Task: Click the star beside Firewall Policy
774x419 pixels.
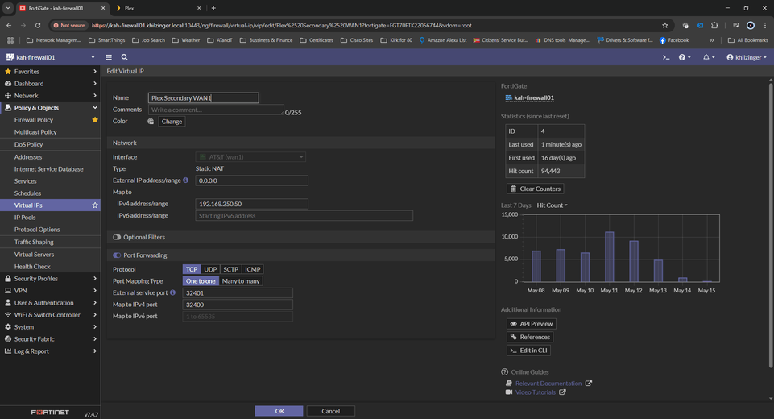Action: [x=95, y=120]
